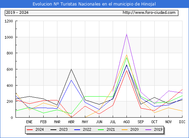Click the orange 2020 endpoint at DIC
This screenshot has width=189, height=138.
point(182,111)
